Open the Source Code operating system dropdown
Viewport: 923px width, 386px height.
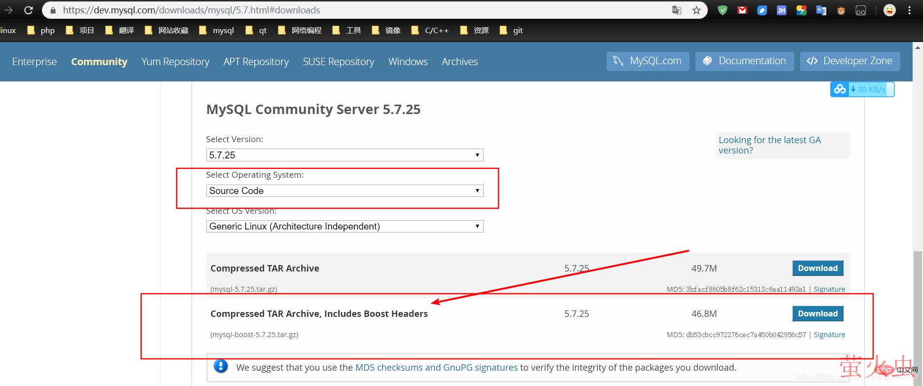345,191
